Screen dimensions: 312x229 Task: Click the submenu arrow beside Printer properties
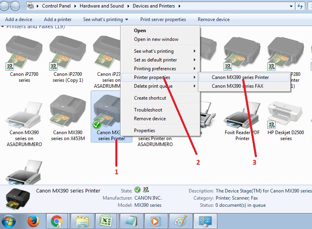pyautogui.click(x=195, y=77)
